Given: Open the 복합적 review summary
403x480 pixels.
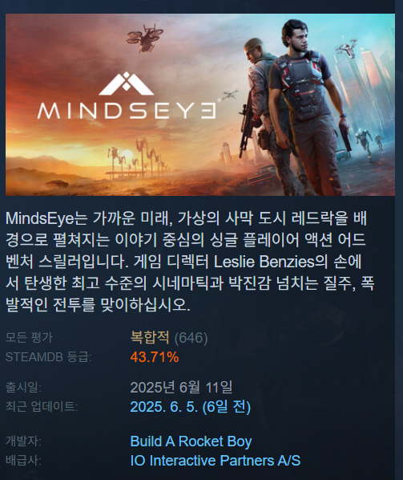Looking at the screenshot, I should pos(150,337).
